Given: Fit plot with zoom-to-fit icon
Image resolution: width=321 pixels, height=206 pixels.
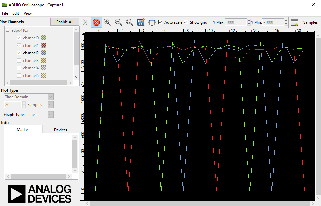Looking at the screenshot, I should coord(129,22).
